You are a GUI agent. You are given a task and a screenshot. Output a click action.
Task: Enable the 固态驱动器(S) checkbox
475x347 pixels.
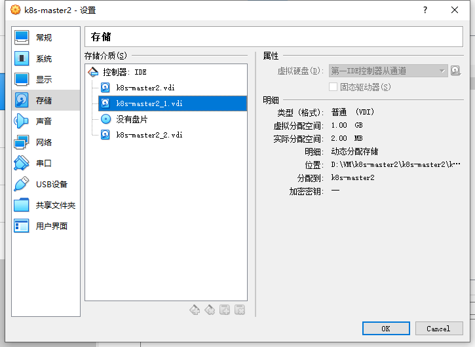point(333,87)
